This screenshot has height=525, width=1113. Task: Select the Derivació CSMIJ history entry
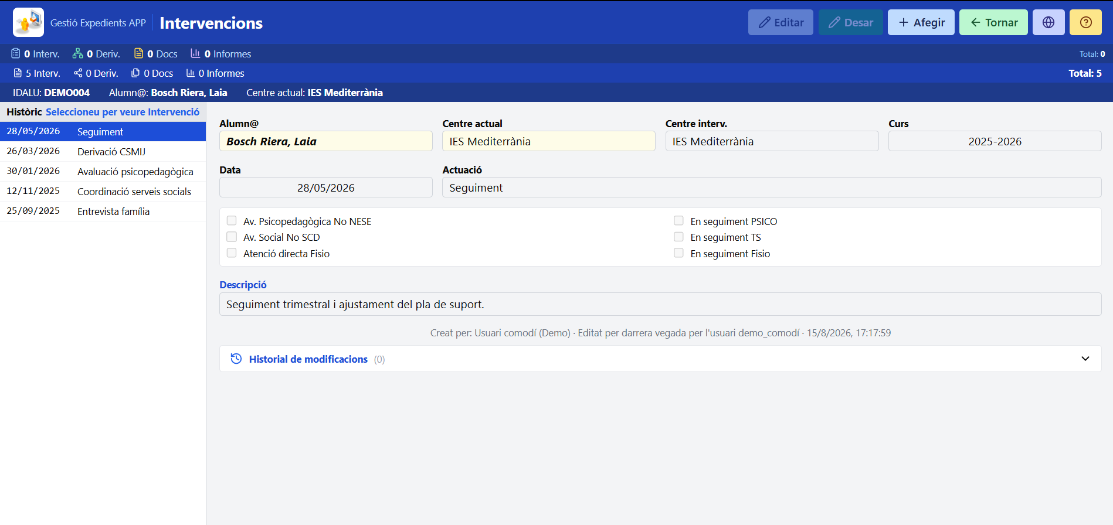click(x=103, y=152)
